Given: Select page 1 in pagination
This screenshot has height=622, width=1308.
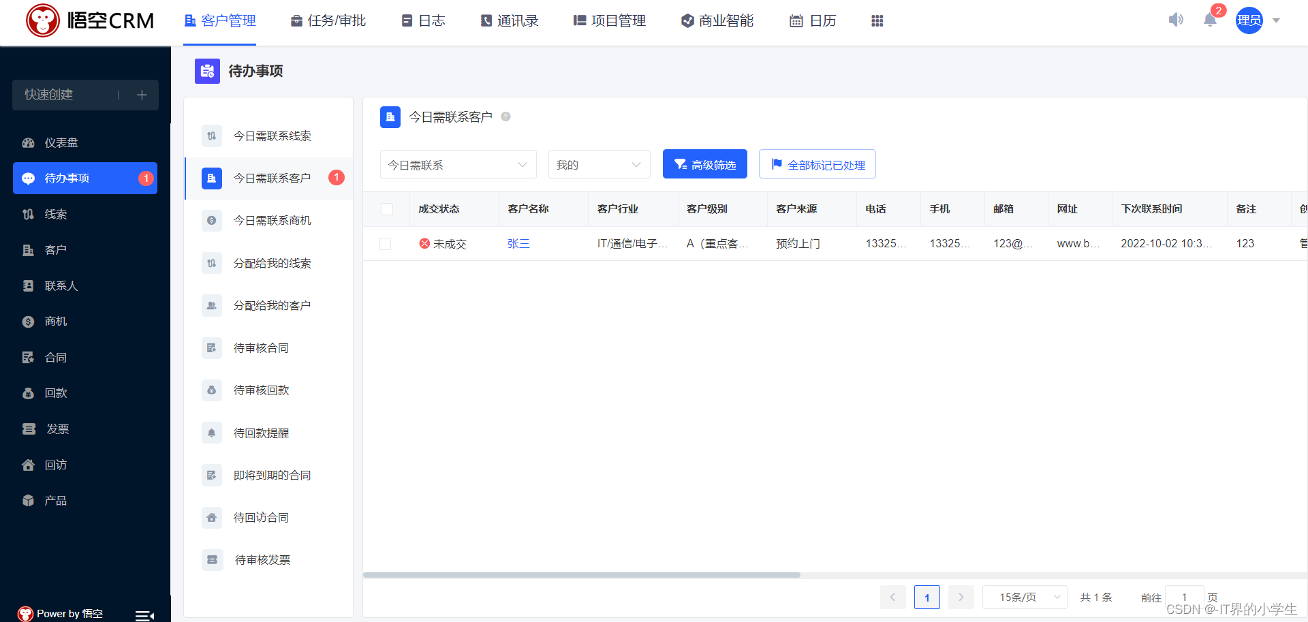Looking at the screenshot, I should tap(927, 597).
